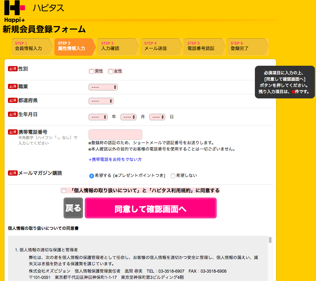Click the 性別 field label
Viewport: 316px width, 281px height.
[23, 69]
